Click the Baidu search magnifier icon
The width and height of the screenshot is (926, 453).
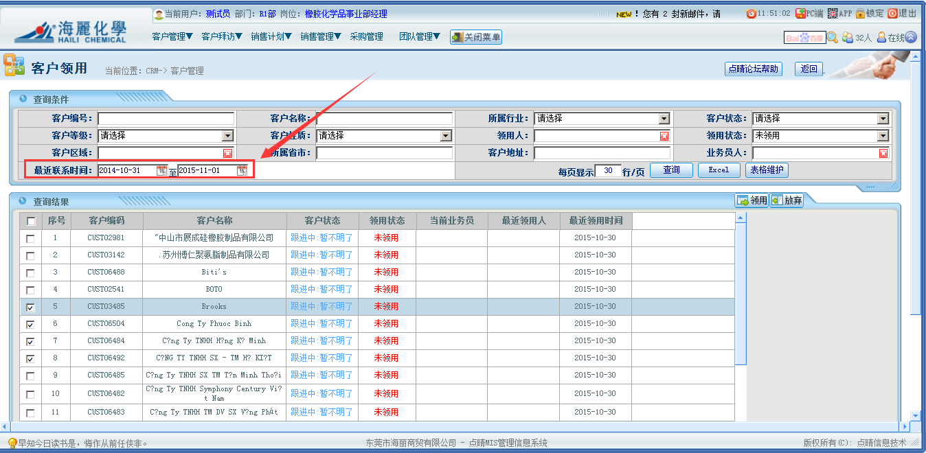click(832, 38)
